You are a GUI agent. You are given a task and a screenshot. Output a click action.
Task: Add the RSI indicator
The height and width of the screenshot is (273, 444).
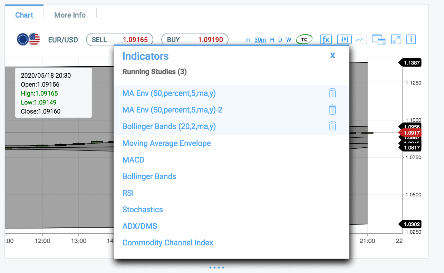coord(128,193)
